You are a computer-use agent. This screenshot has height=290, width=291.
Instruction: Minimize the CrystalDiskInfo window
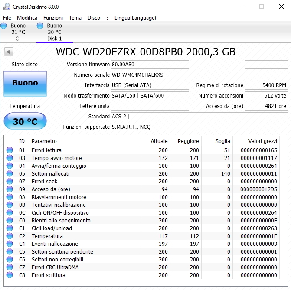(x=242, y=7)
